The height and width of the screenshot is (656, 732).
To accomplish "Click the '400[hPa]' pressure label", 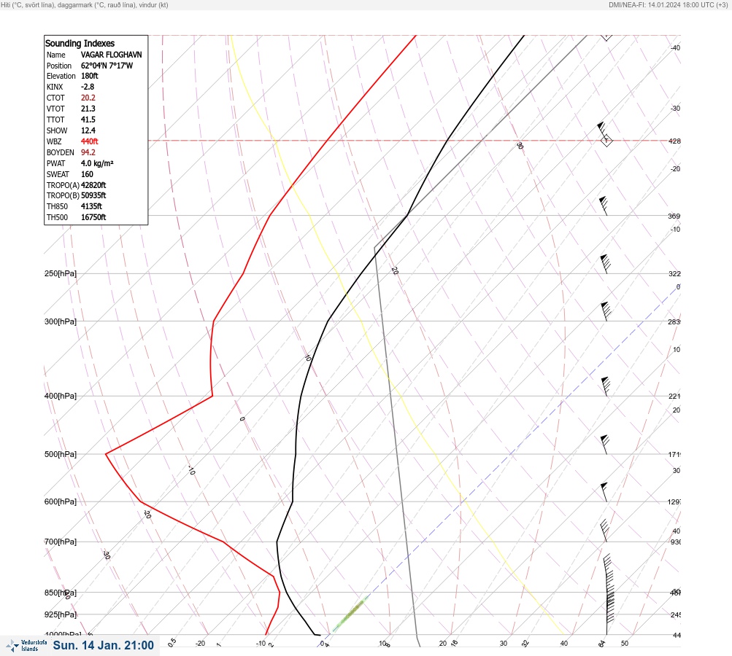I will (61, 396).
